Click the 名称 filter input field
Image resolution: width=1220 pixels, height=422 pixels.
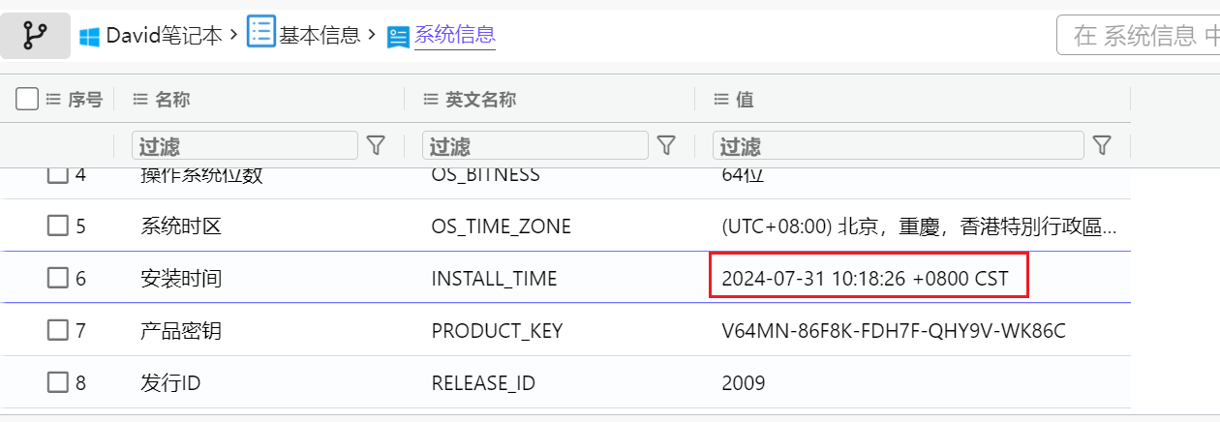(x=245, y=145)
